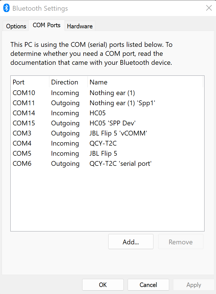The width and height of the screenshot is (216, 294).
Task: Switch to the Options tab
Action: coord(16,26)
